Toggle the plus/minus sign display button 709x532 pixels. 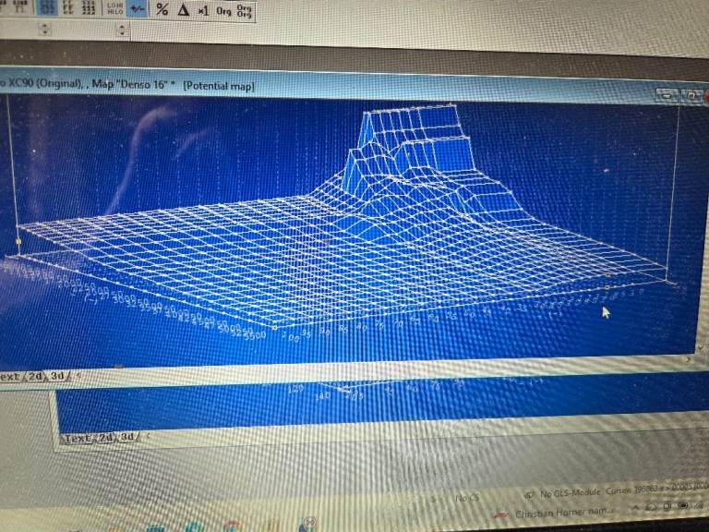(137, 9)
